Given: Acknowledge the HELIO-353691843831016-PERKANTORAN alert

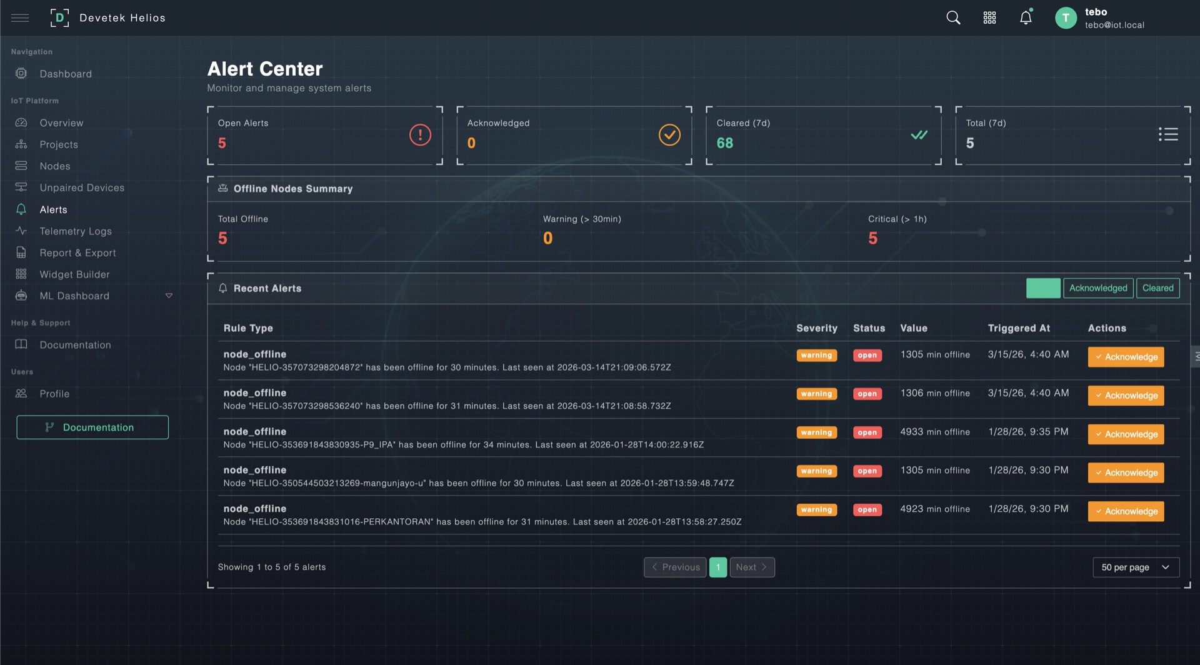Looking at the screenshot, I should (x=1125, y=511).
